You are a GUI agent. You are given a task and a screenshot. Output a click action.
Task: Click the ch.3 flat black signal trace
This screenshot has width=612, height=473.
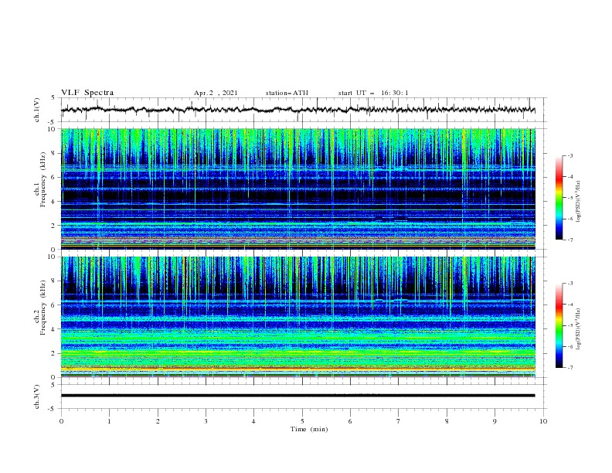point(297,396)
